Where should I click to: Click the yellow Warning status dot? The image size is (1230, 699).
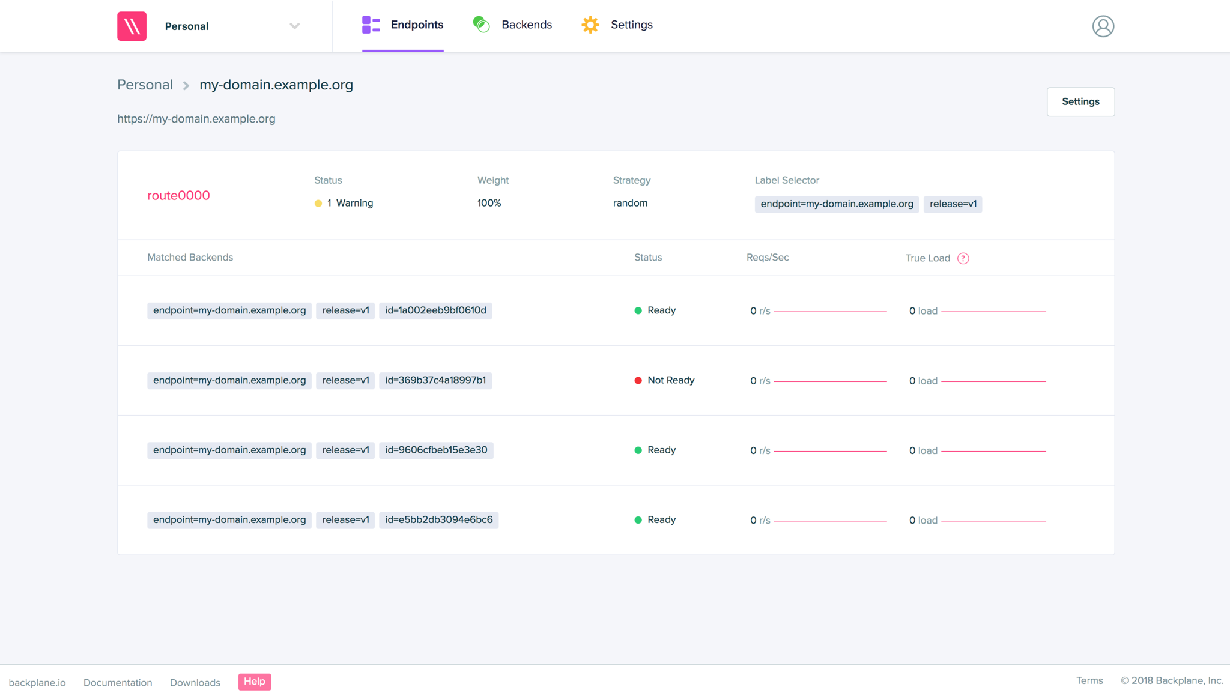click(x=318, y=204)
